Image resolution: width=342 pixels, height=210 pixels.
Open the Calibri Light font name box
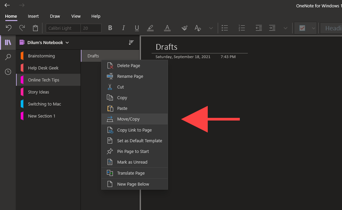pos(63,28)
